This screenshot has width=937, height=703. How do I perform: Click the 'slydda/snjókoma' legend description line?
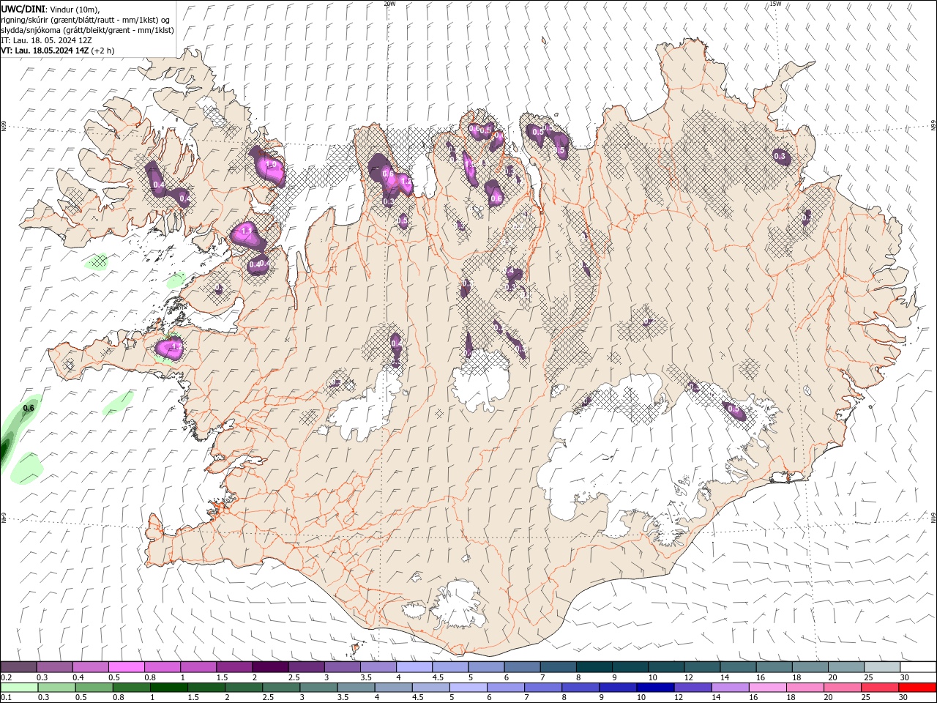(87, 30)
